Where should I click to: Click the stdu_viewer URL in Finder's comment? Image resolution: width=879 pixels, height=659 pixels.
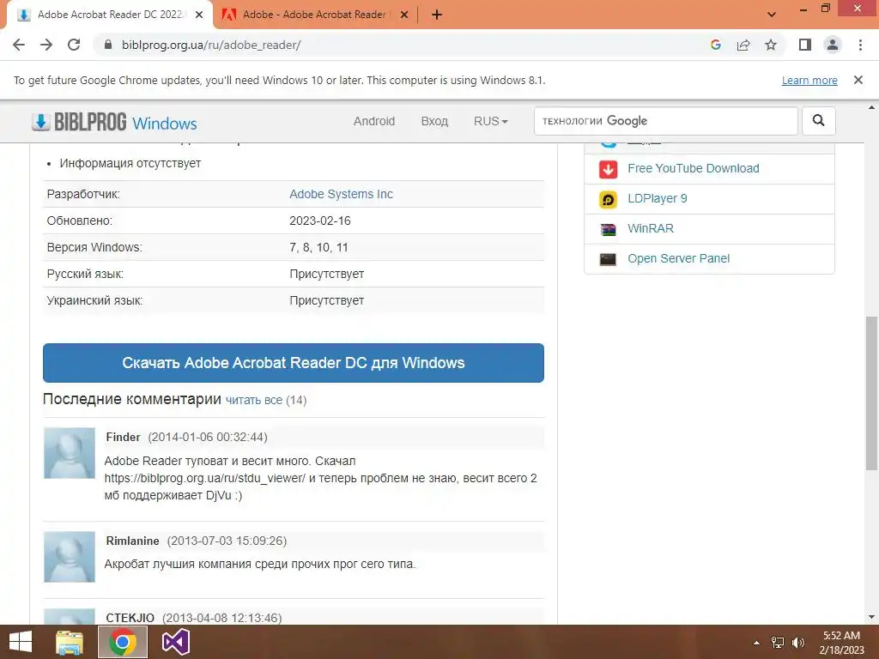coord(204,478)
